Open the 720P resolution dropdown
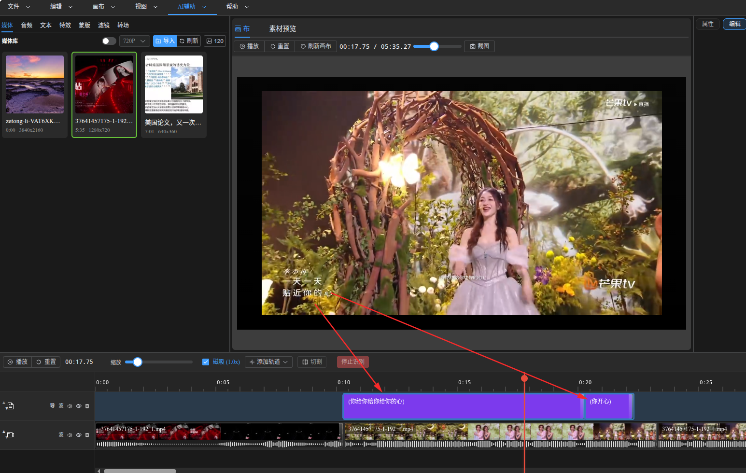 (x=134, y=41)
